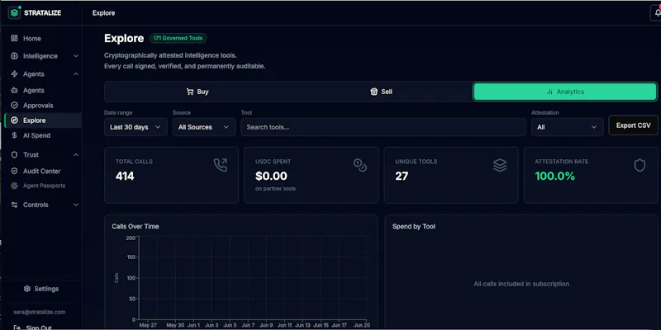Image resolution: width=661 pixels, height=330 pixels.
Task: Click the Settings link in sidebar
Action: pyautogui.click(x=41, y=289)
